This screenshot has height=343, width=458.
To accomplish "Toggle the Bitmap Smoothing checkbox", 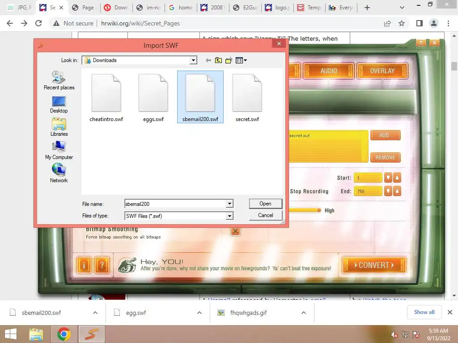I will (x=235, y=232).
